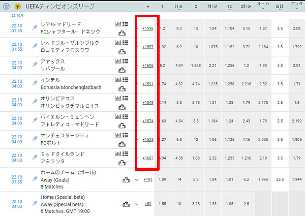305x216 pixels.
Task: Open +1557 more markets for Salzburg match
Action: (x=148, y=47)
